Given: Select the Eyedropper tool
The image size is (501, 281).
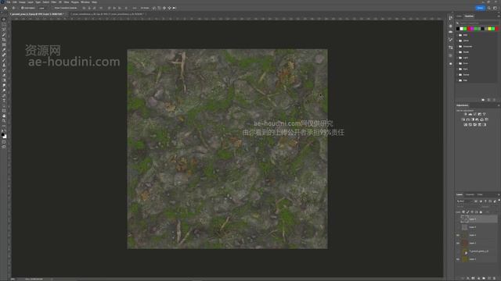Looking at the screenshot, I should (x=4, y=50).
